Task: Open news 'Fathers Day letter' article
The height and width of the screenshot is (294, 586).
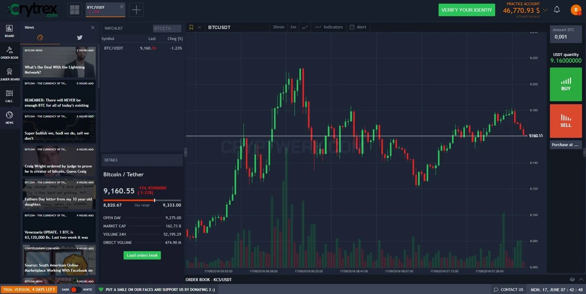Action: 59,194
